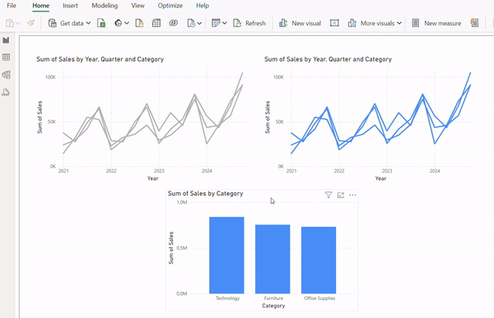Click the Year axis title on the gray chart
Viewport: 494px width, 318px height.
153,178
